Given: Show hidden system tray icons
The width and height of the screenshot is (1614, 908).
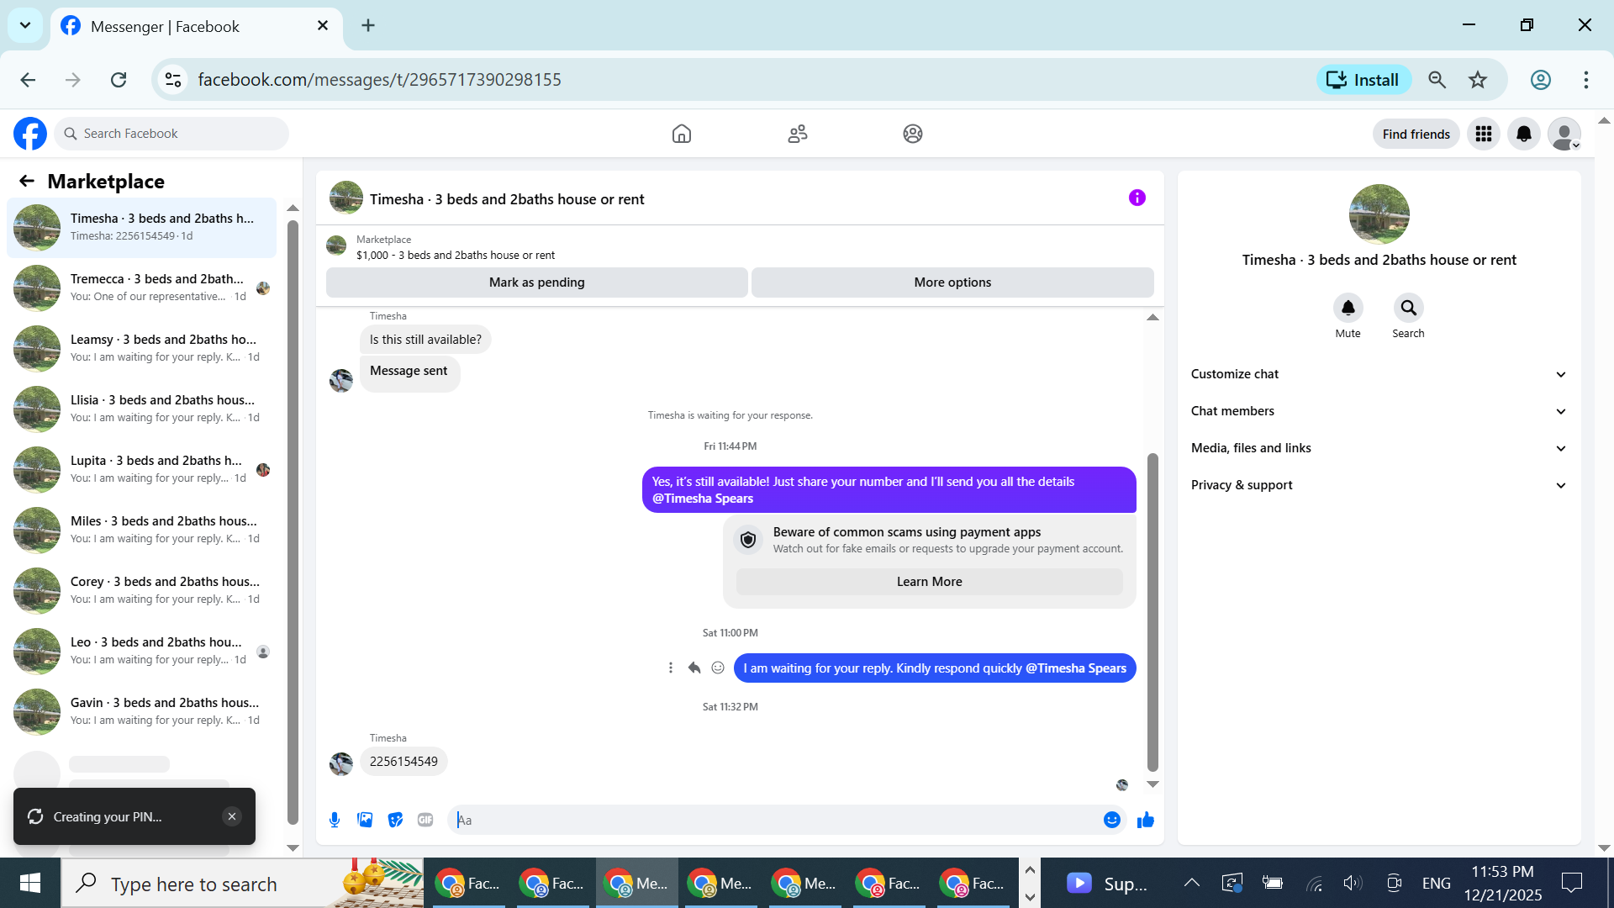Looking at the screenshot, I should (1191, 883).
